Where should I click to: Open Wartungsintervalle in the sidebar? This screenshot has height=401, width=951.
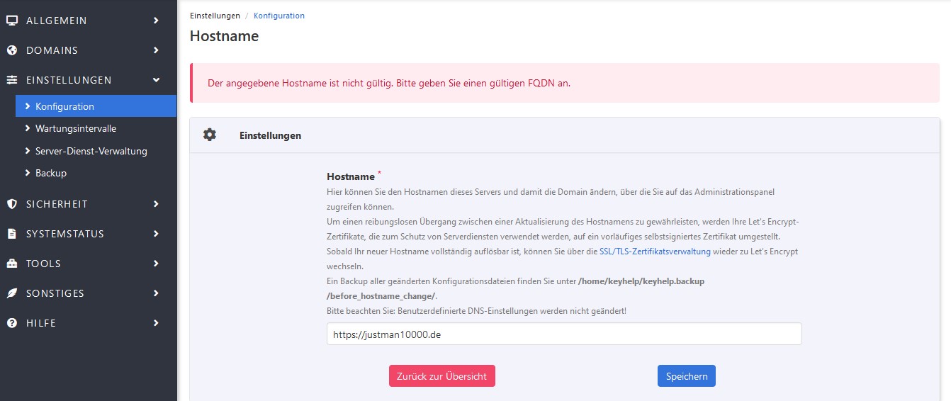coord(75,129)
